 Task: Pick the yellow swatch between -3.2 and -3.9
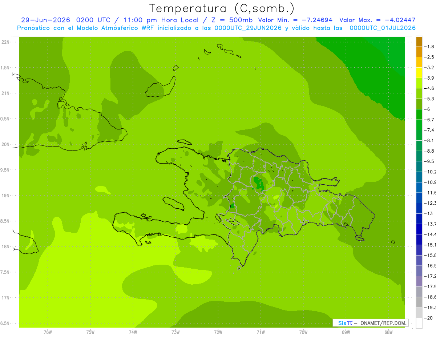(x=419, y=73)
